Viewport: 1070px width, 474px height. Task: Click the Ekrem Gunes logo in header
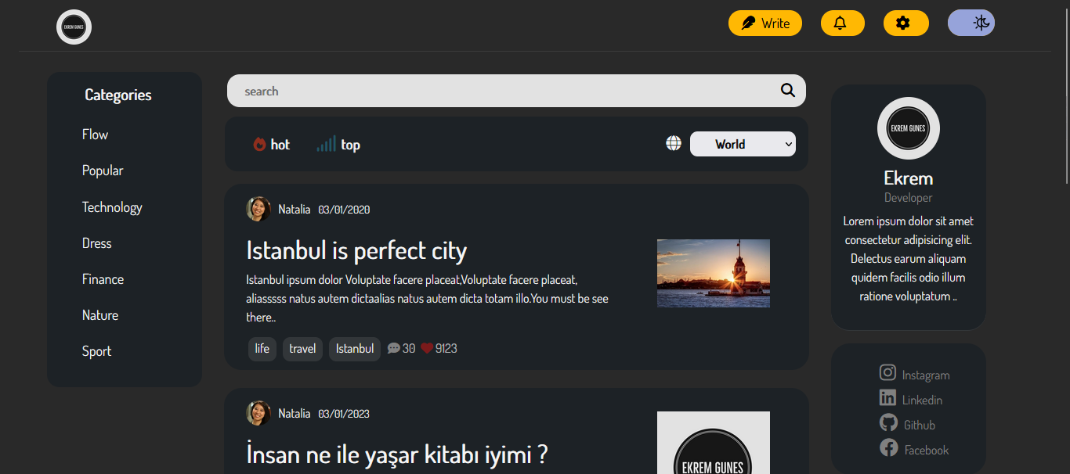tap(74, 27)
